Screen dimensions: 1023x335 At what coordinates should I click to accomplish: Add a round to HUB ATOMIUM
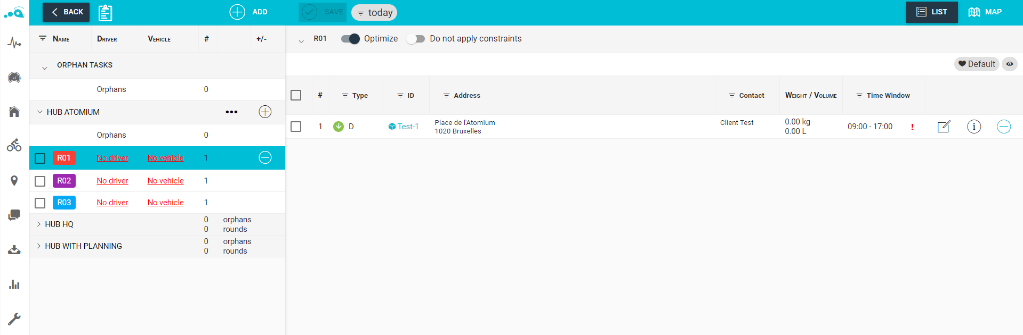[265, 112]
